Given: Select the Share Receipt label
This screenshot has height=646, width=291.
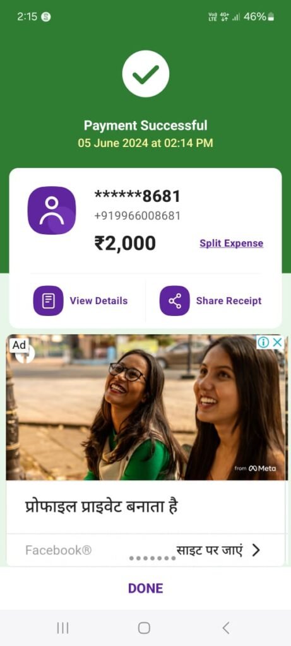Looking at the screenshot, I should click(229, 301).
